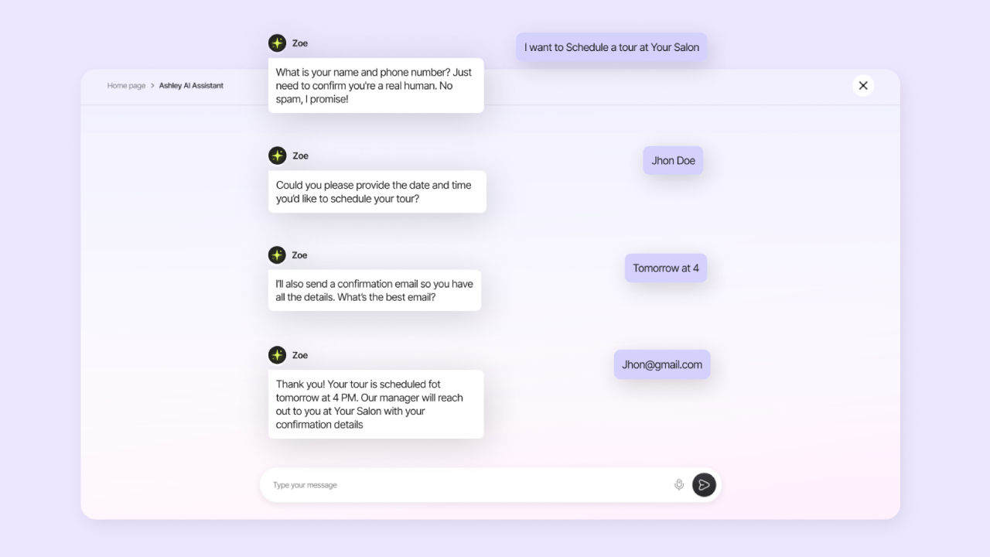Select Zoe's avatar above the confirmation email question
Viewport: 990px width, 557px height.
point(277,255)
